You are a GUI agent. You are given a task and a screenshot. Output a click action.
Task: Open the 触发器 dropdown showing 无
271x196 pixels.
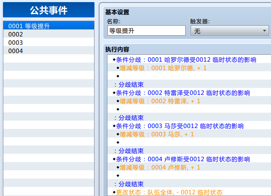click(229, 31)
